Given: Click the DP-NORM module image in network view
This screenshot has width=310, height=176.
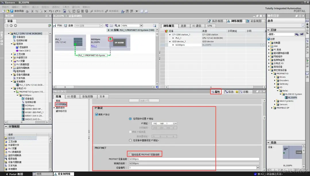Looking at the screenshot, I should point(119,43).
